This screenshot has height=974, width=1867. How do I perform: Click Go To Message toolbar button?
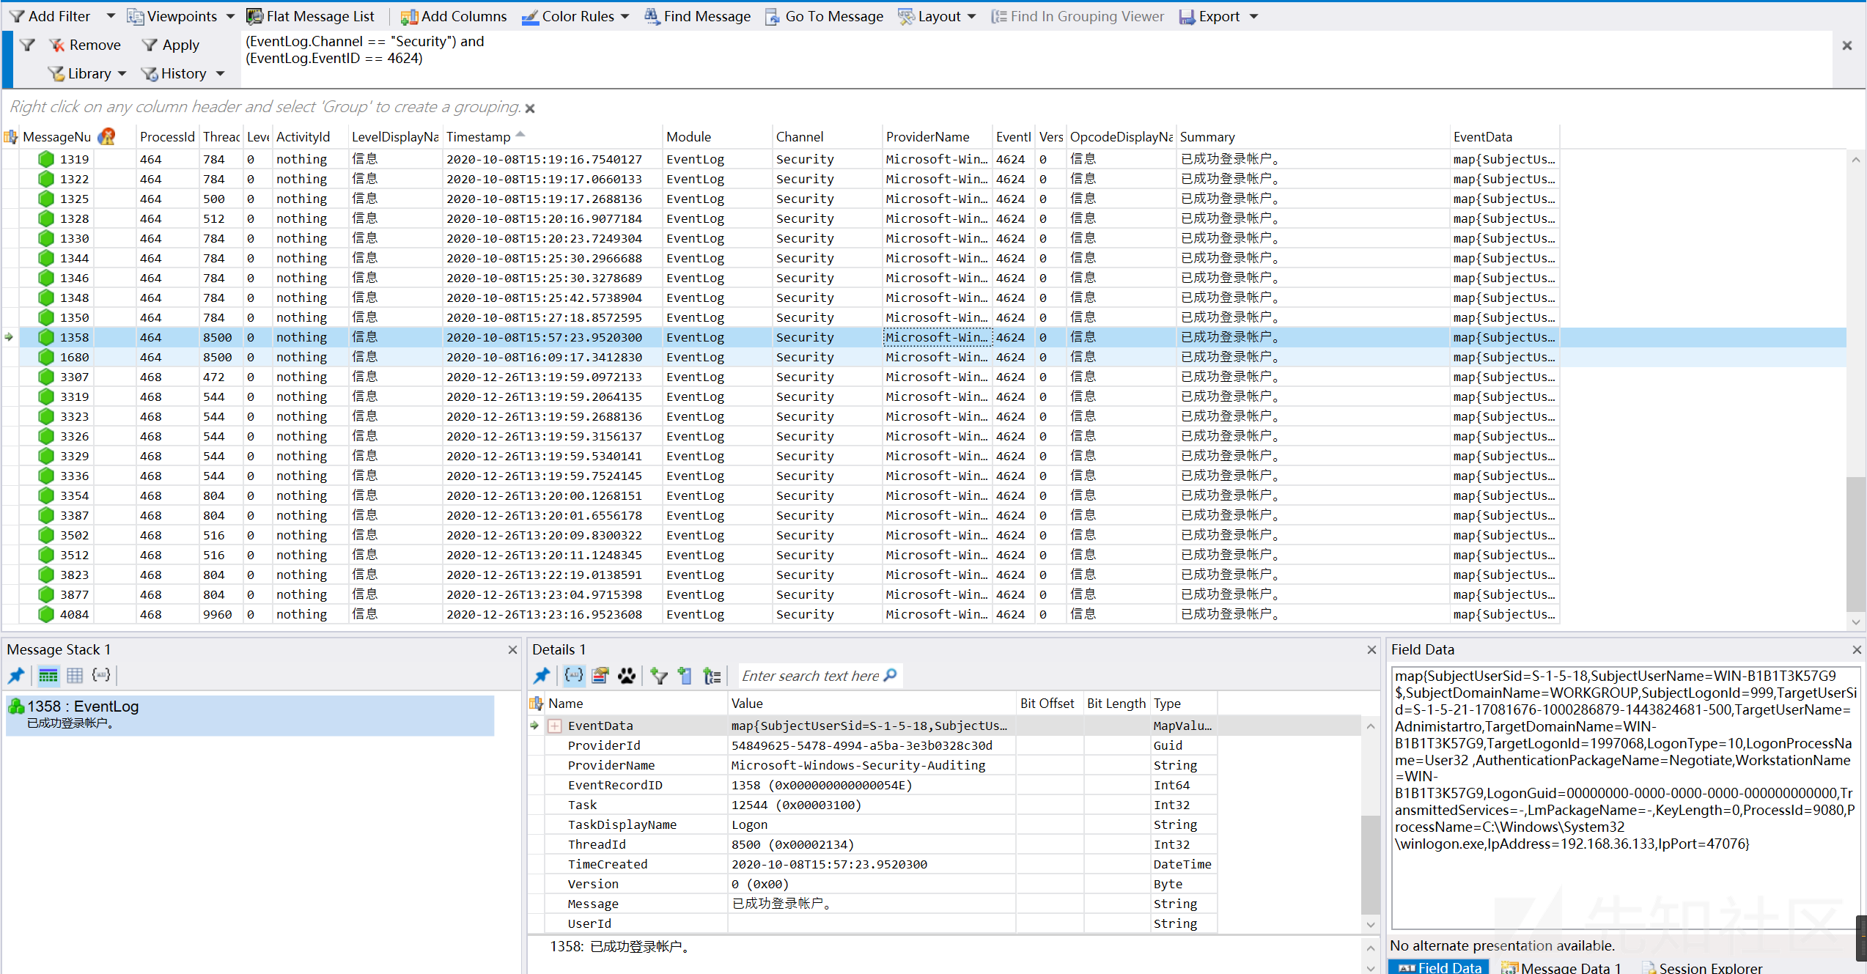[x=824, y=16]
